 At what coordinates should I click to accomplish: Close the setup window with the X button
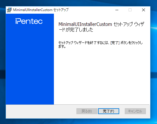(144, 10)
